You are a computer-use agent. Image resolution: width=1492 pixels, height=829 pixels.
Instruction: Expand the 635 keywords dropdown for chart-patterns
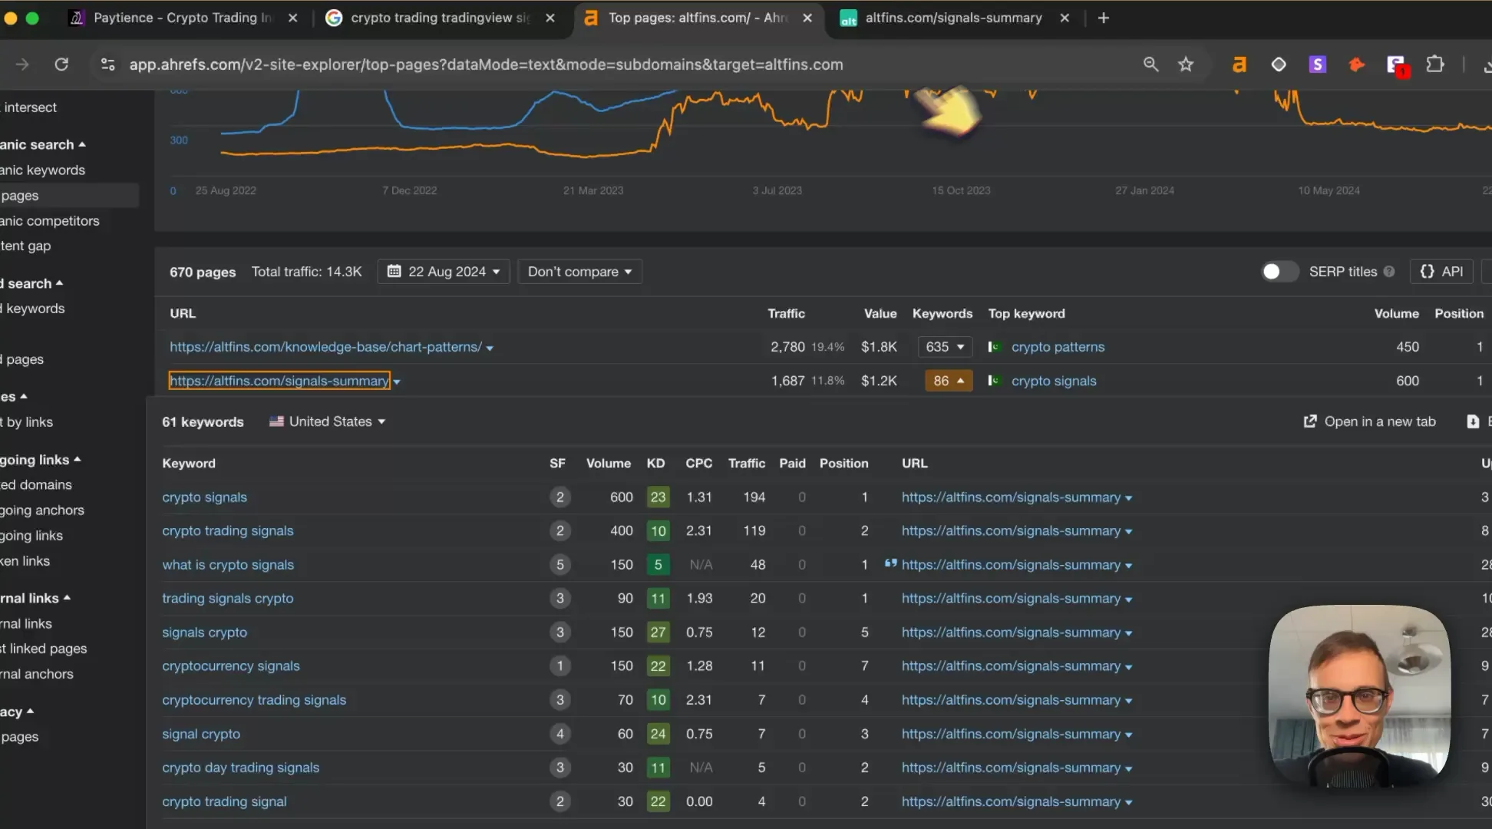coord(946,347)
